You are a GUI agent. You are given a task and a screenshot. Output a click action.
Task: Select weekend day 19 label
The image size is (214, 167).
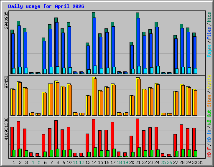[125, 162]
